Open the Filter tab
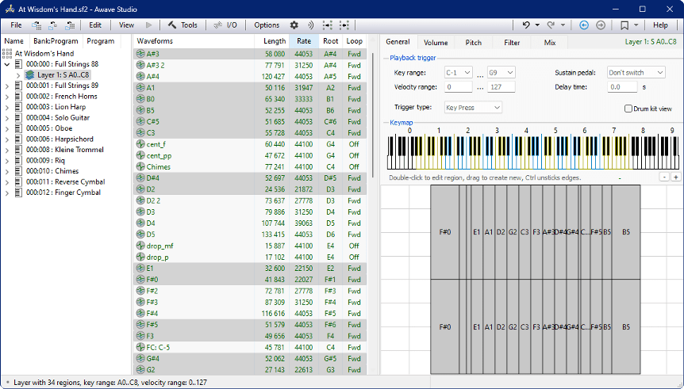This screenshot has width=684, height=389. 512,42
